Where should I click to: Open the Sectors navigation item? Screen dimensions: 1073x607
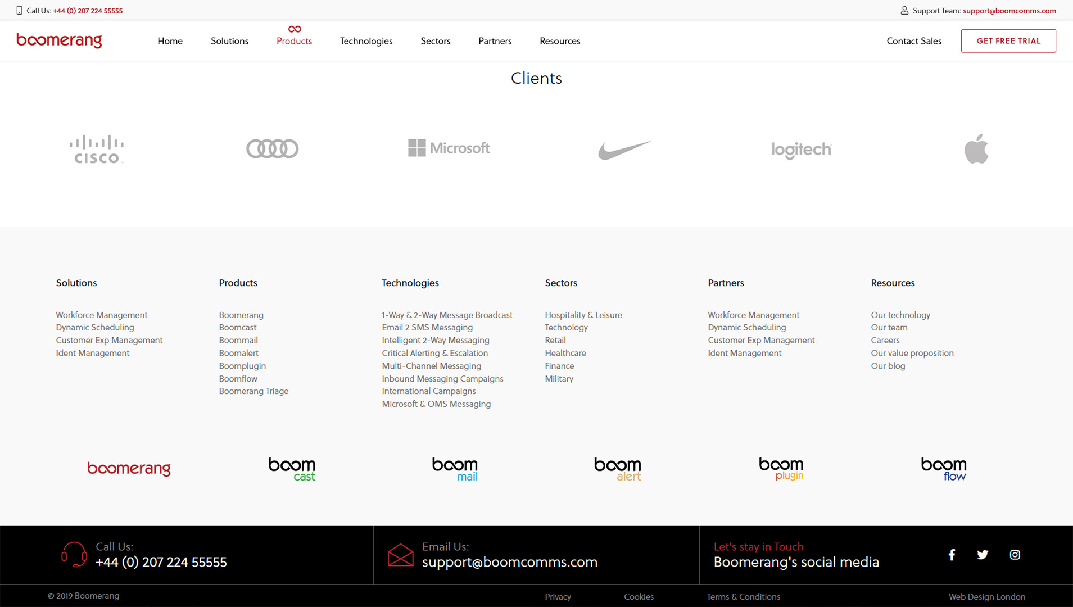435,41
